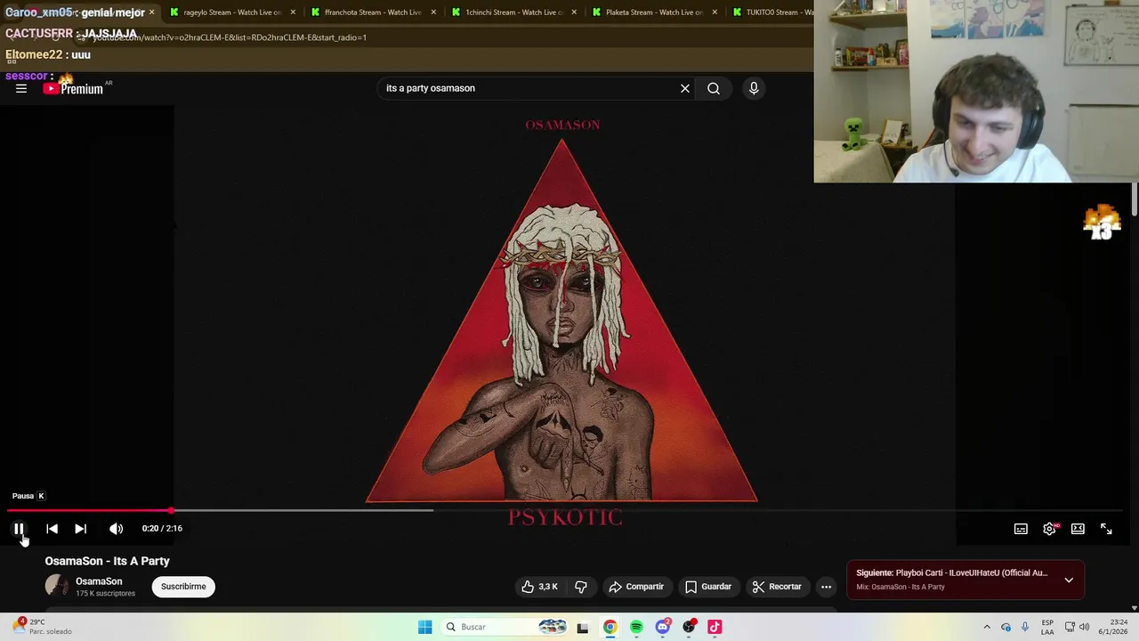Open Task View from the taskbar
This screenshot has width=1139, height=641.
tap(583, 627)
